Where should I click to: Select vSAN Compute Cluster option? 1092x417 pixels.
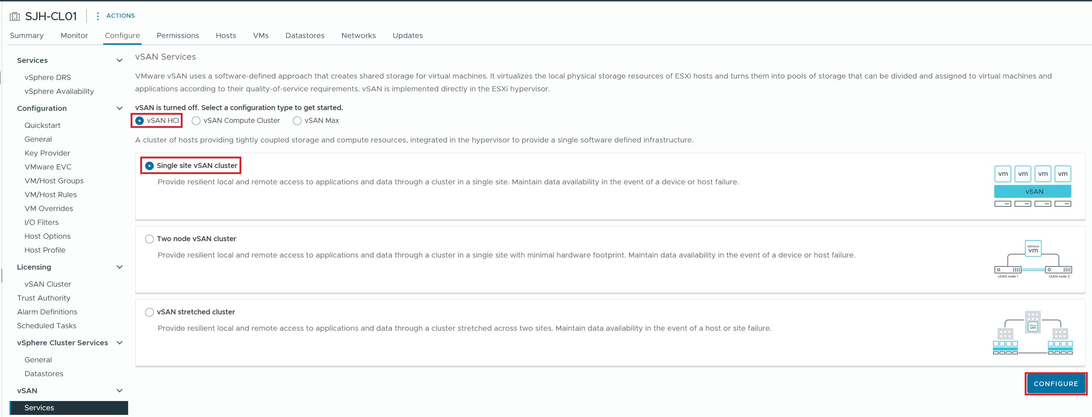tap(196, 121)
